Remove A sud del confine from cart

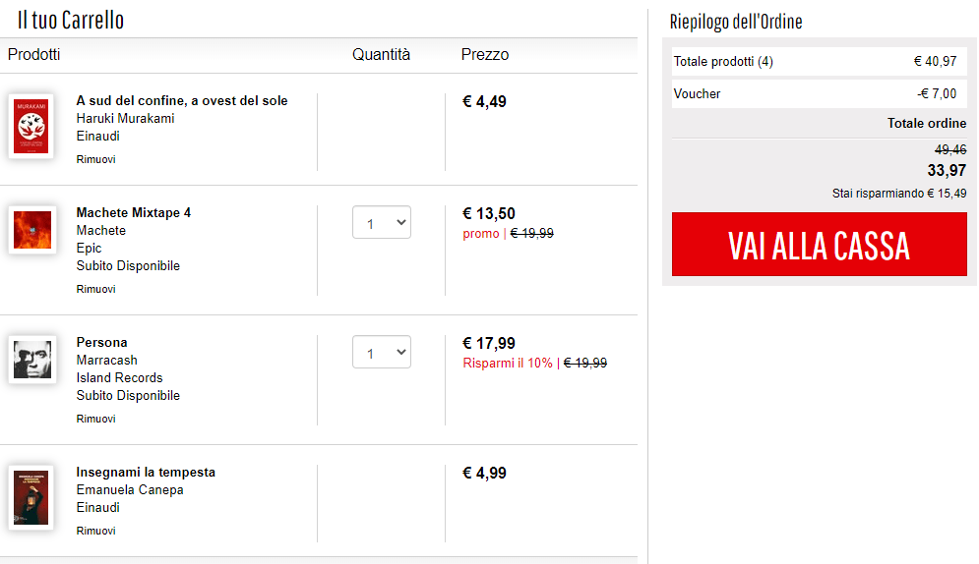point(95,159)
